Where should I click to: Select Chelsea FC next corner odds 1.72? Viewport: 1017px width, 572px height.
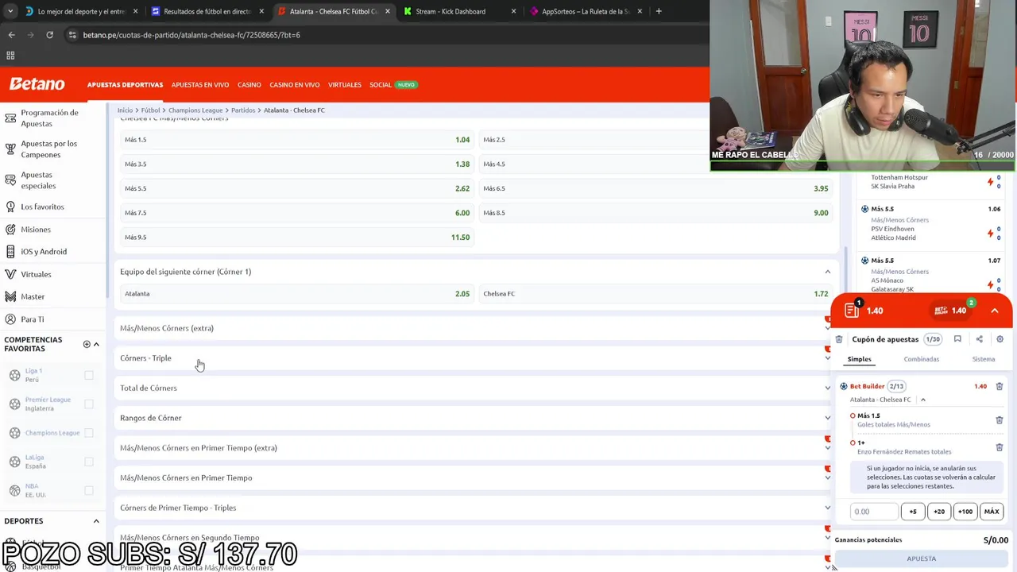click(655, 294)
